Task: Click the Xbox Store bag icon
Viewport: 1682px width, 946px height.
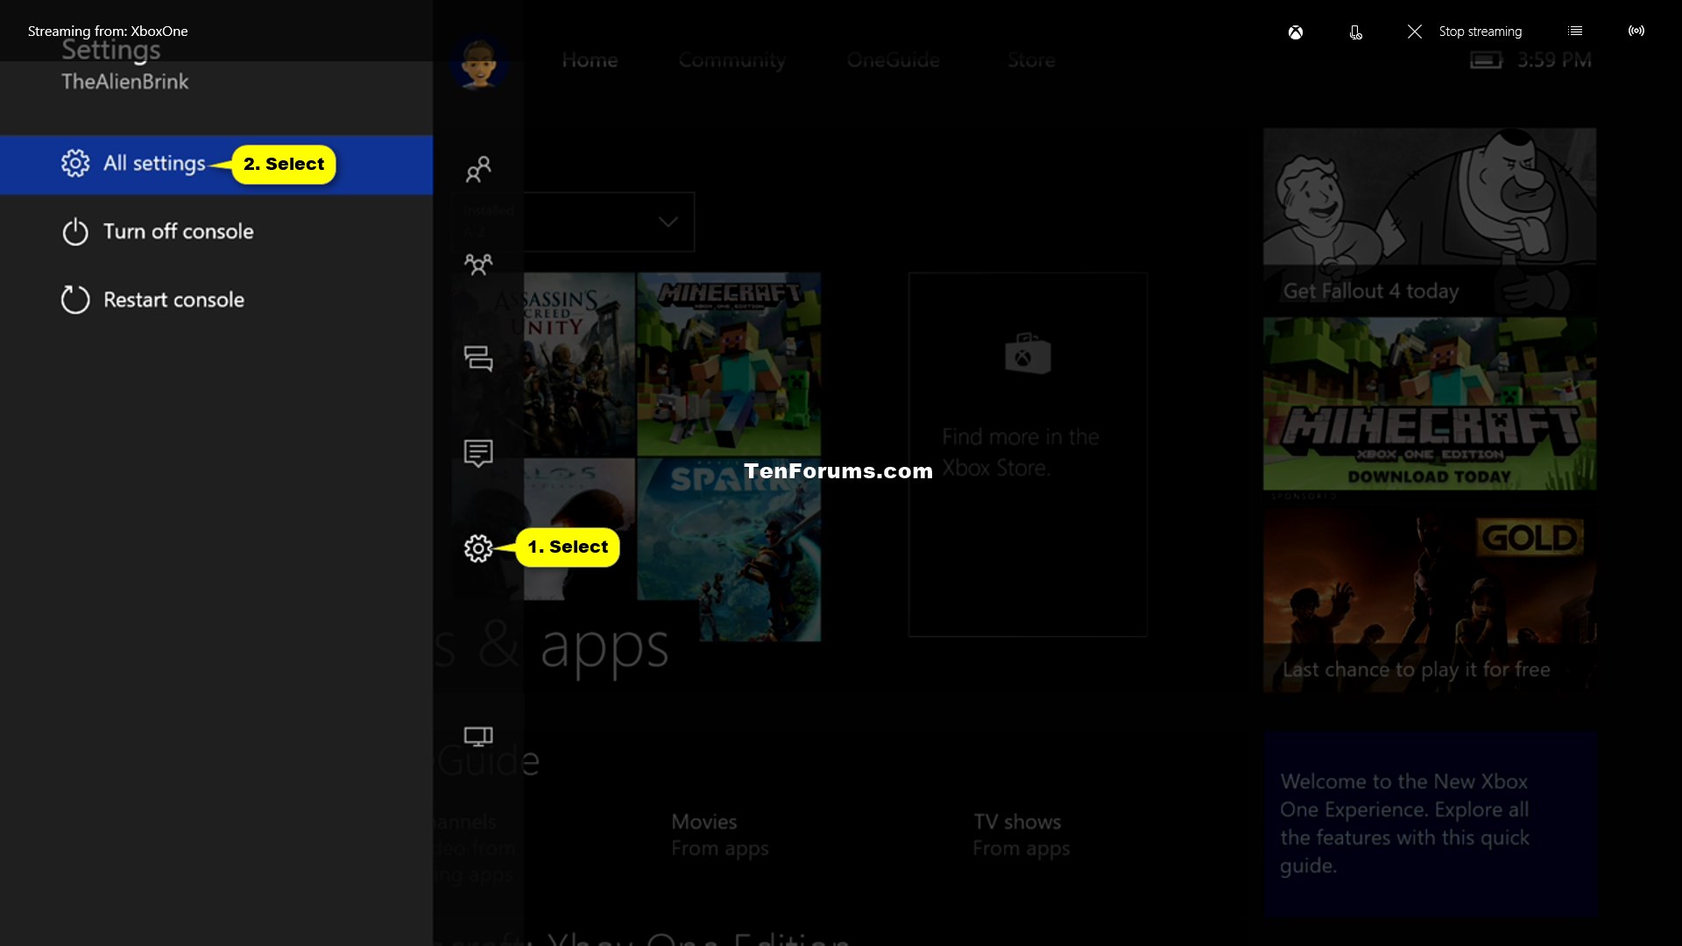Action: click(1028, 354)
